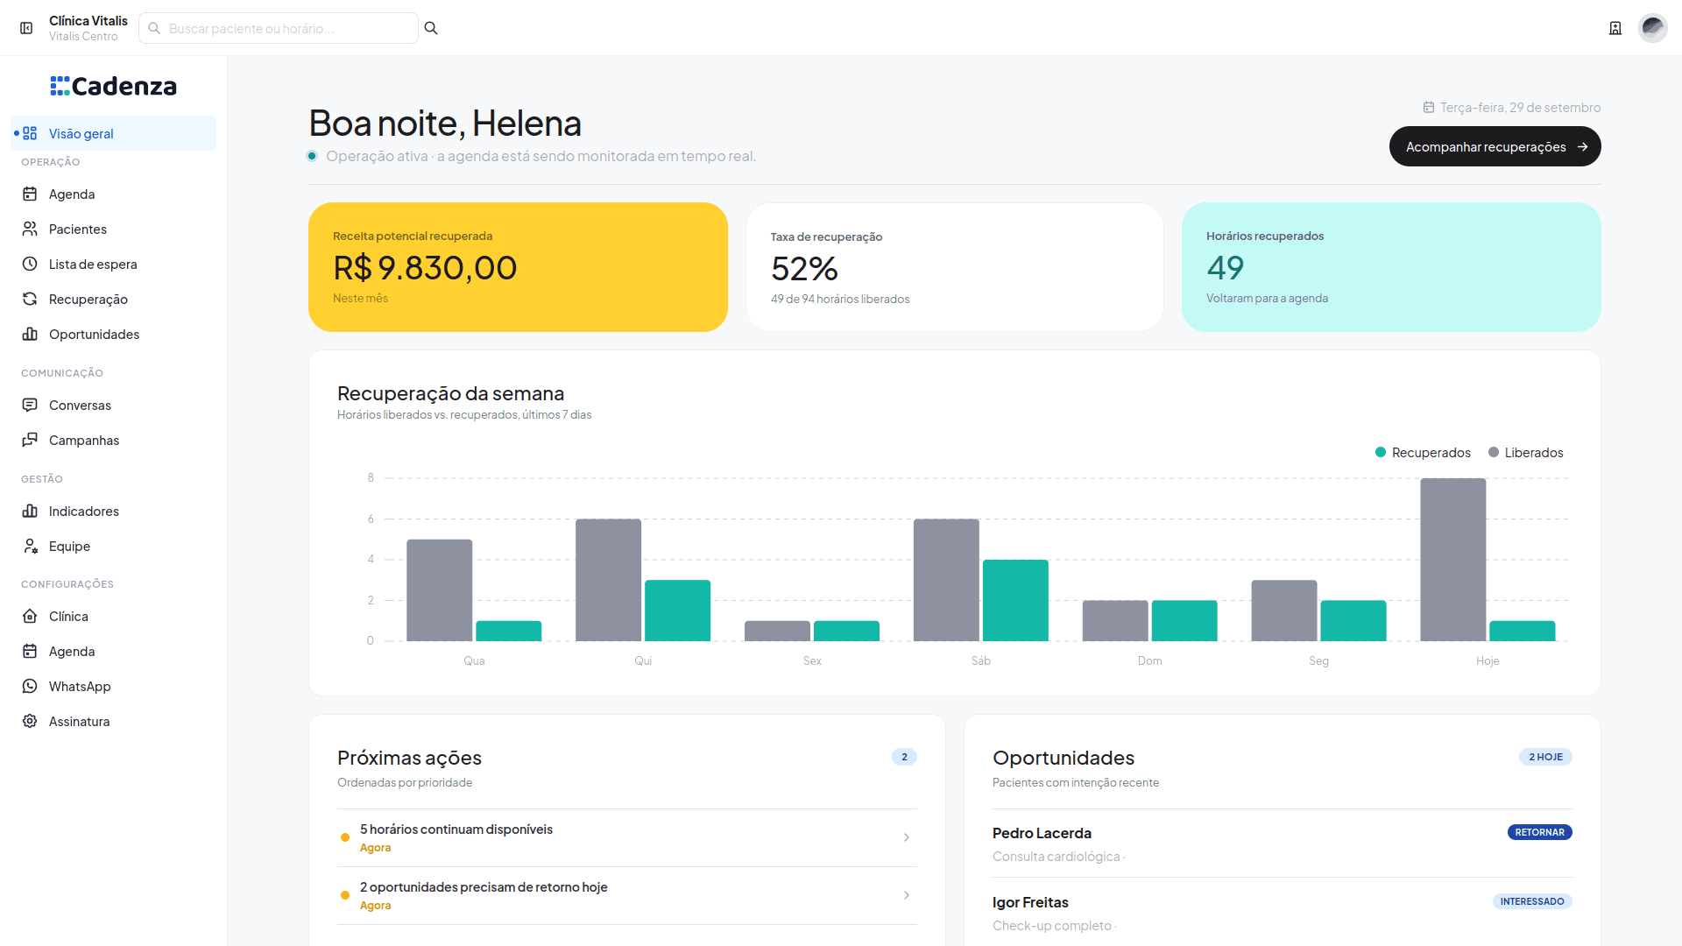This screenshot has width=1682, height=946.
Task: Click 'Consulta cardiológica' under Pedro Lacerda
Action: [x=1056, y=856]
